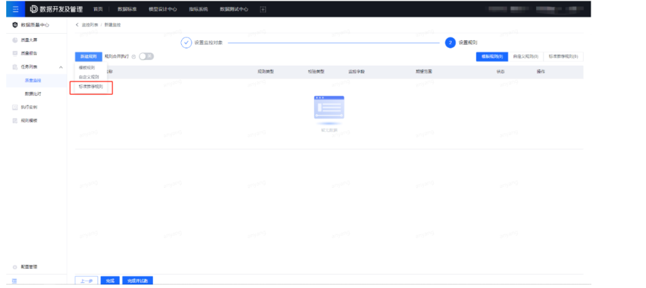
Task: Open 质量报告 in the sidebar
Action: coord(29,53)
